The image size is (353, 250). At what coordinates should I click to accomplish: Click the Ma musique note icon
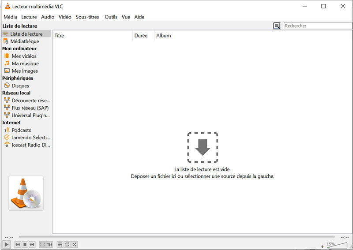coord(7,63)
